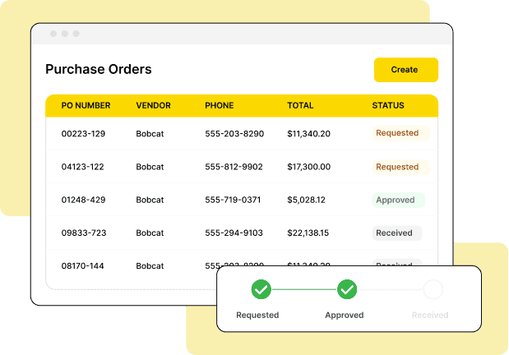Click the Received badge for order 09833-723
Viewport: 509px width, 355px height.
coord(397,233)
